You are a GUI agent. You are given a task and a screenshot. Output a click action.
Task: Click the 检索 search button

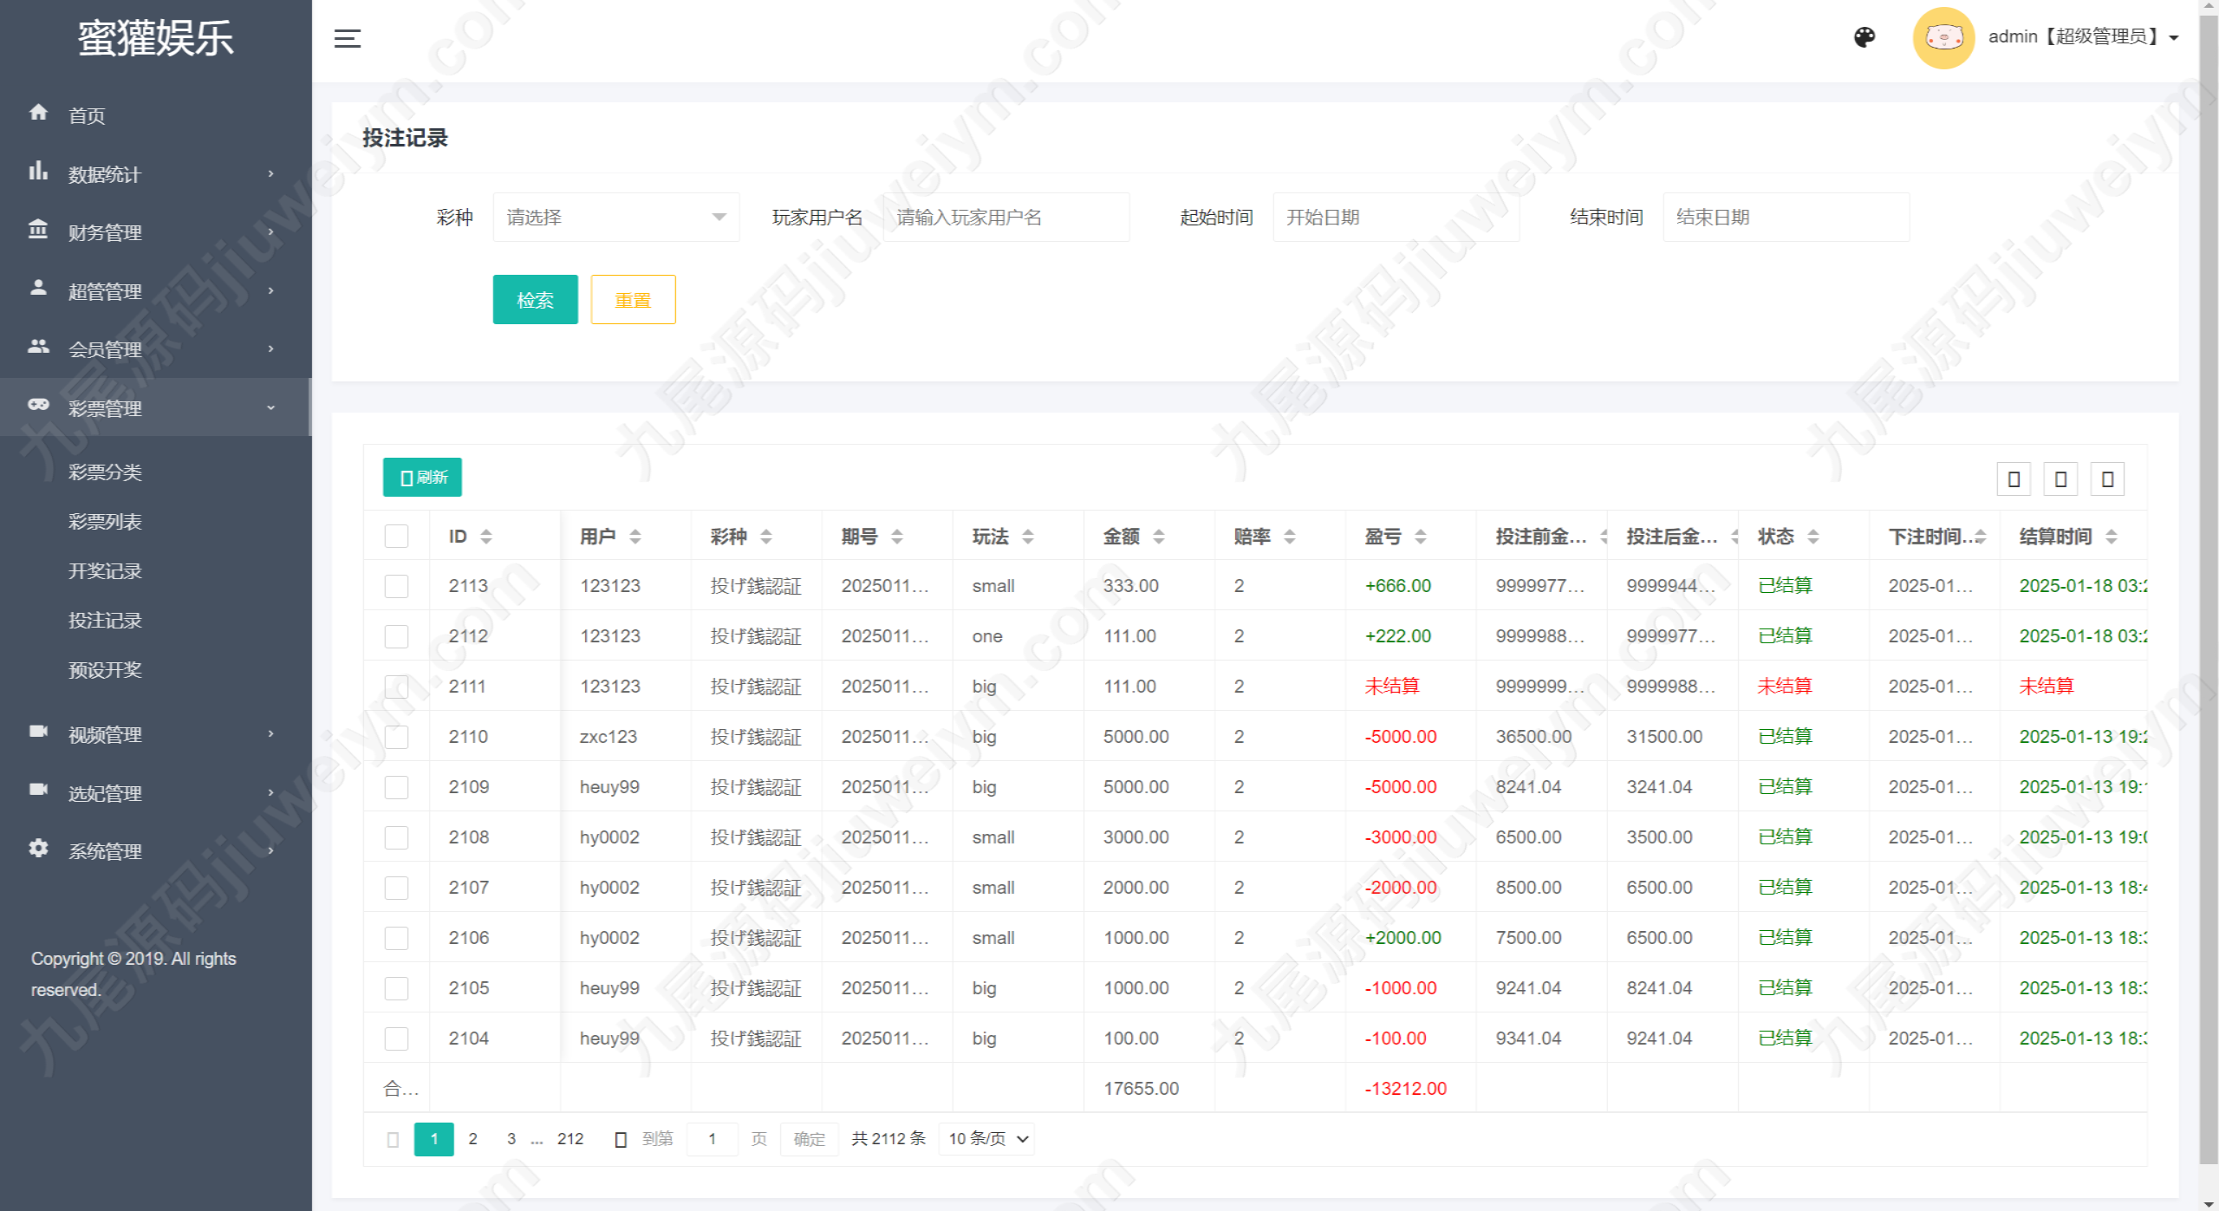tap(535, 300)
